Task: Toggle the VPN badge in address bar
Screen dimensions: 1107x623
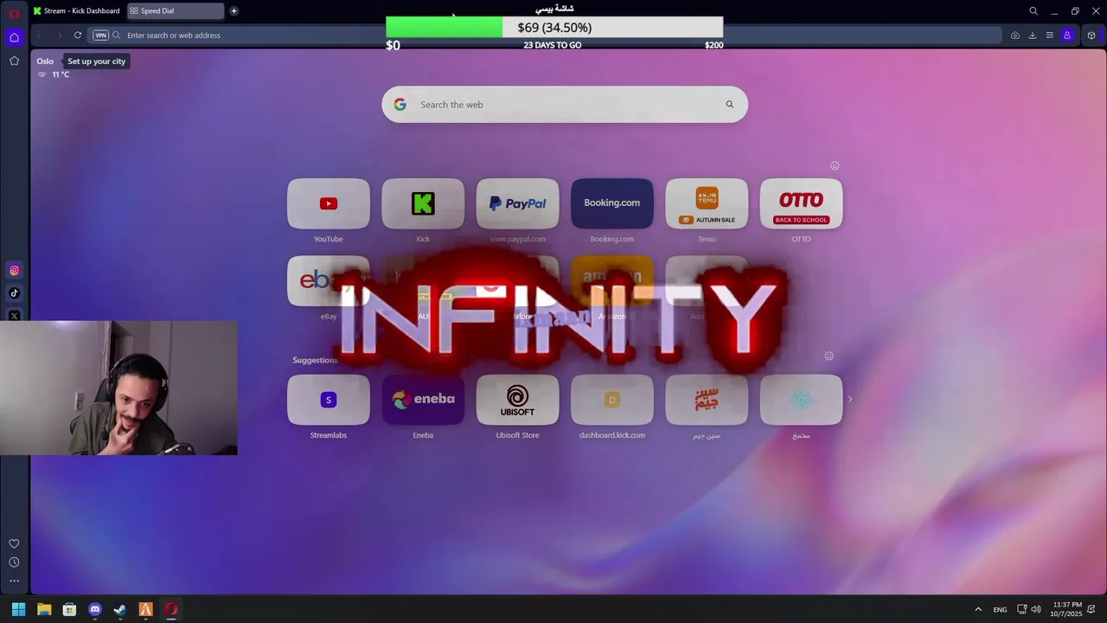Action: 101,35
